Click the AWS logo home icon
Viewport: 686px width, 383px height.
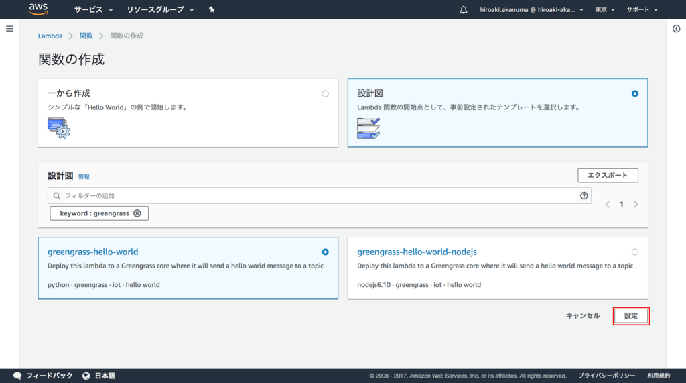point(38,9)
